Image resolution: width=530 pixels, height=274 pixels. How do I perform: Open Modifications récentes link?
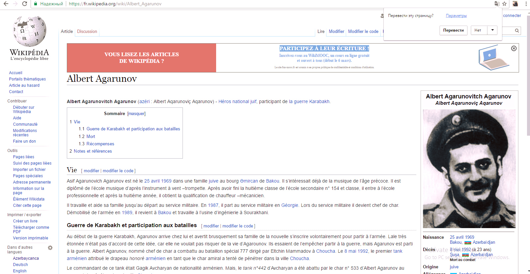[25, 133]
